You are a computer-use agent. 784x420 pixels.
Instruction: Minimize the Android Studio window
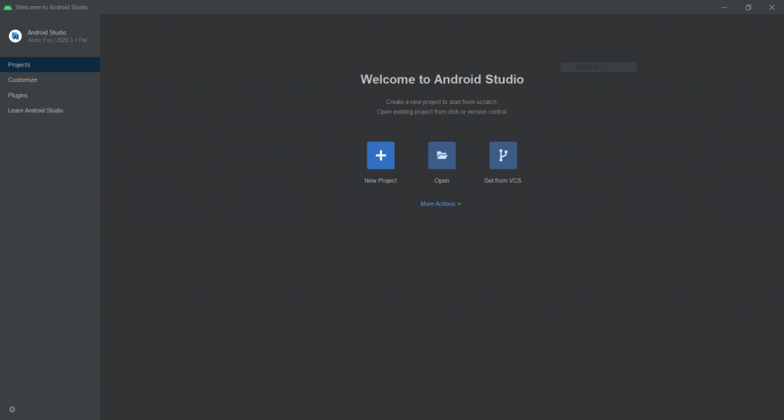(x=724, y=7)
